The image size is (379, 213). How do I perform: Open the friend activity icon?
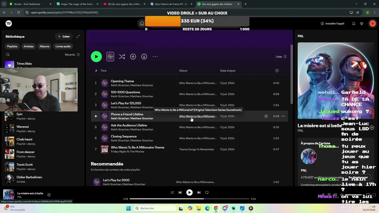pyautogui.click(x=362, y=23)
